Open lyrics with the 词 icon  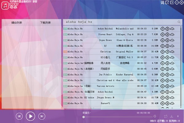[163, 3]
